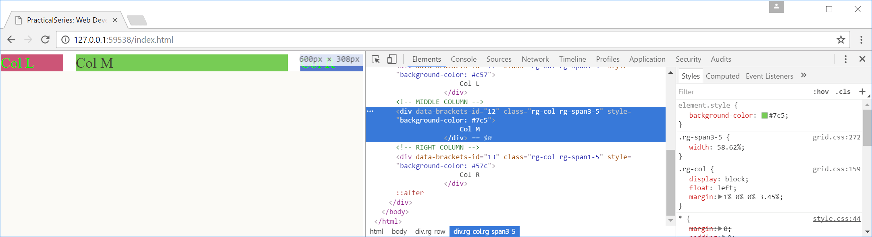Viewport: 872px width, 237px height.
Task: Open the DevTools customize menu
Action: click(845, 59)
